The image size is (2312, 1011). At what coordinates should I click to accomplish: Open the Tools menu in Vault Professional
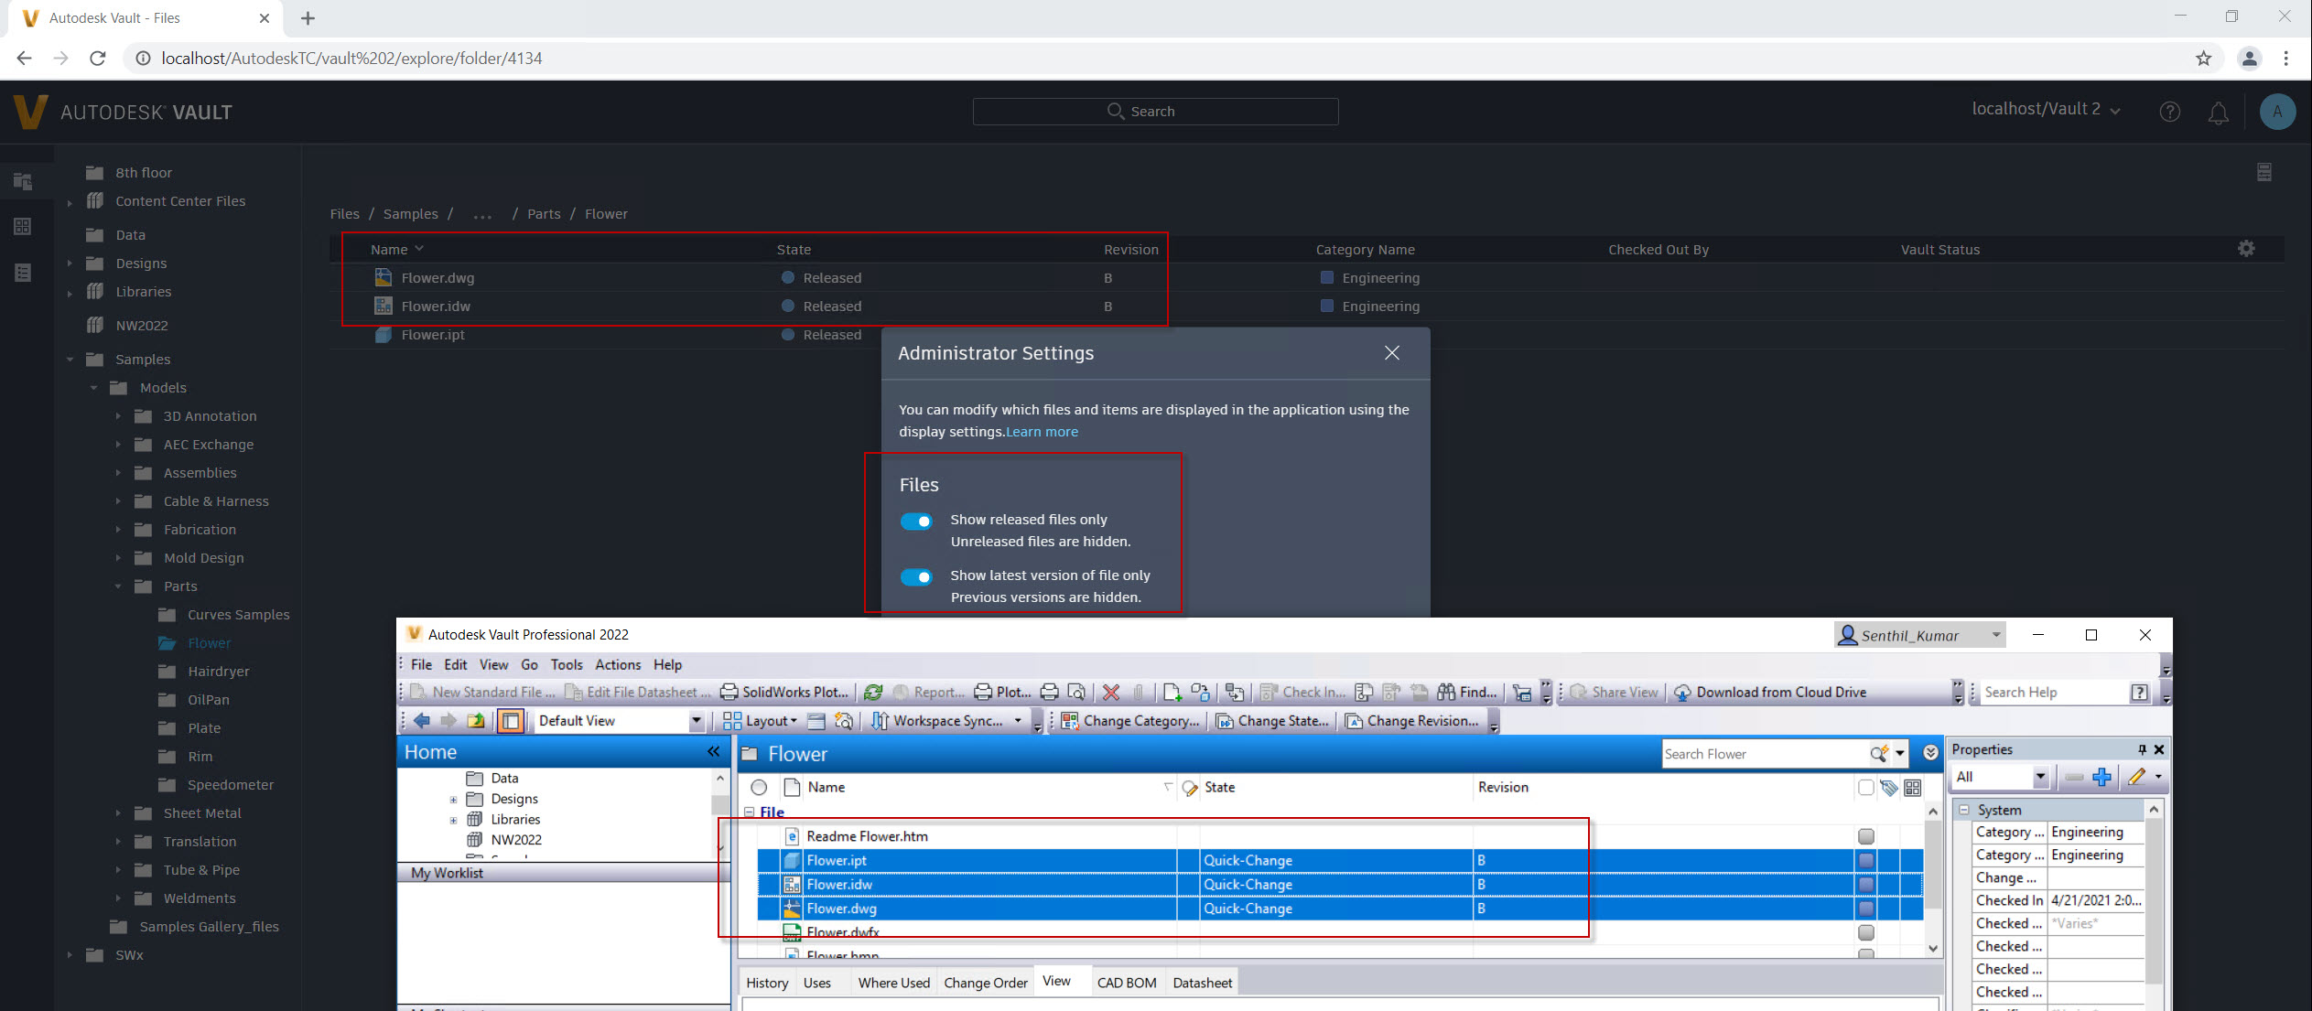[x=567, y=665]
